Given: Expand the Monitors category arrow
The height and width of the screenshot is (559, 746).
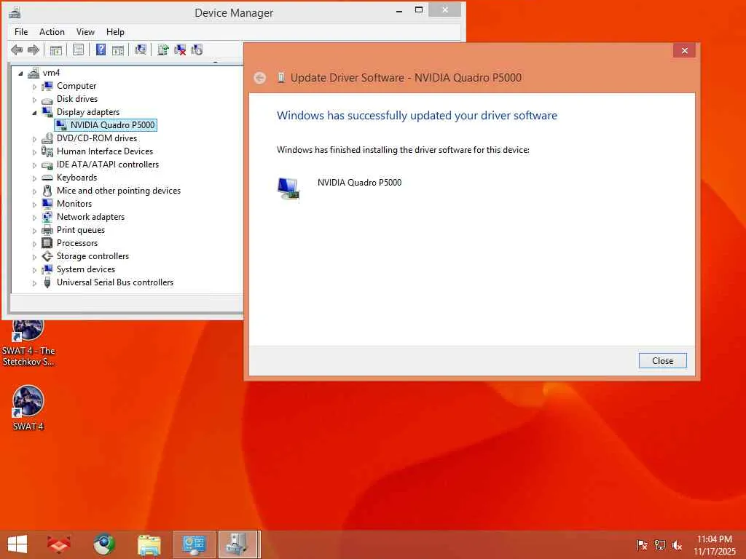Looking at the screenshot, I should [34, 205].
